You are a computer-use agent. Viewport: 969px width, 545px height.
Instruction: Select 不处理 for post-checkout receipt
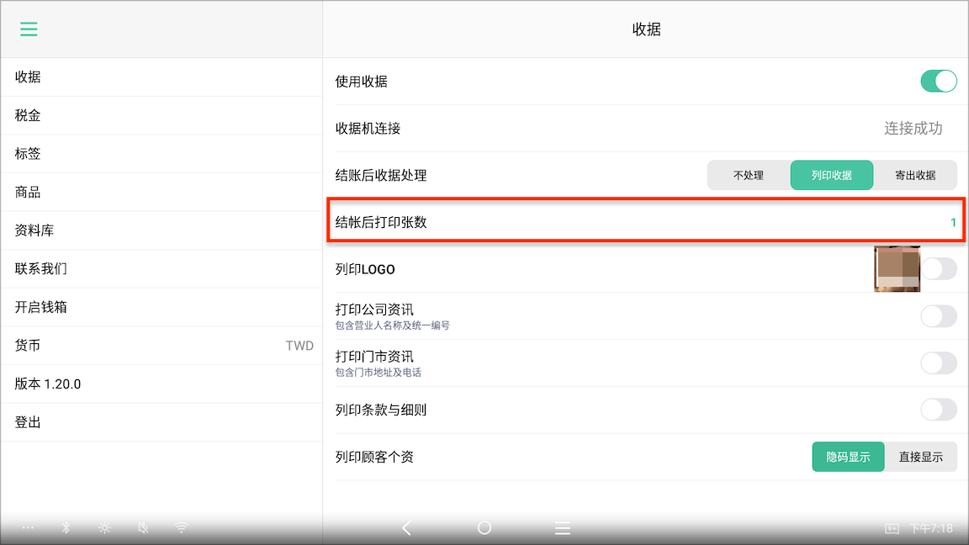point(749,175)
